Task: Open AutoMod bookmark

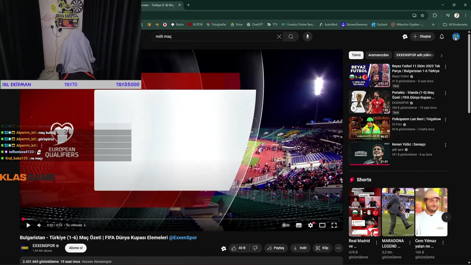Action: coord(328,25)
